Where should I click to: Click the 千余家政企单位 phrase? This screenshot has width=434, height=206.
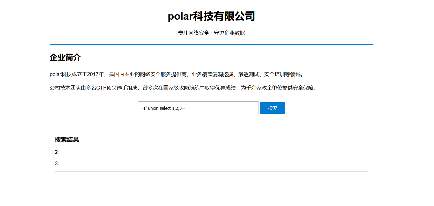coord(264,88)
